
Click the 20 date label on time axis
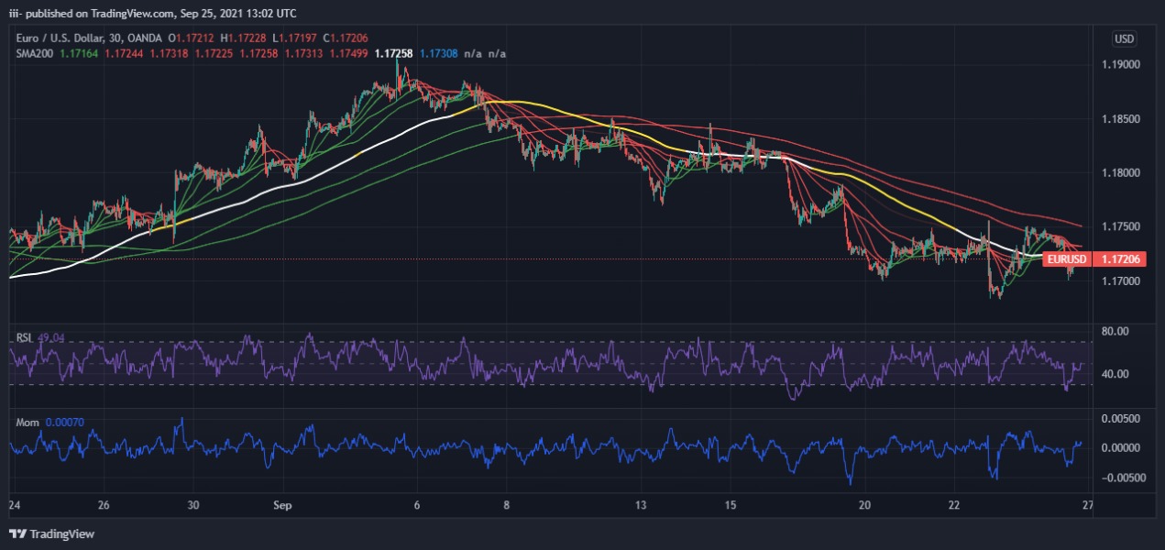(x=864, y=505)
